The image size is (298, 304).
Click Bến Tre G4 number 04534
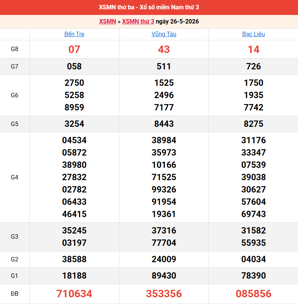pyautogui.click(x=74, y=140)
